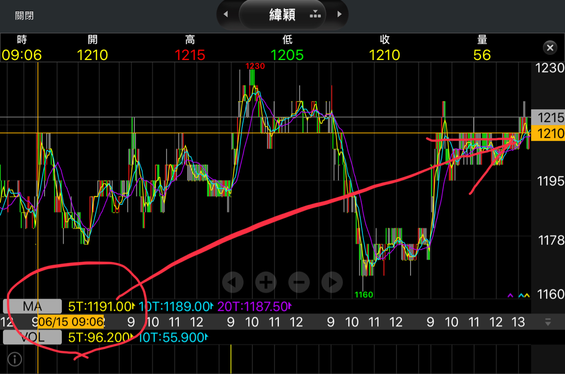Image resolution: width=565 pixels, height=374 pixels.
Task: Expand the panel with the grey down-arrow icon
Action: (x=548, y=322)
